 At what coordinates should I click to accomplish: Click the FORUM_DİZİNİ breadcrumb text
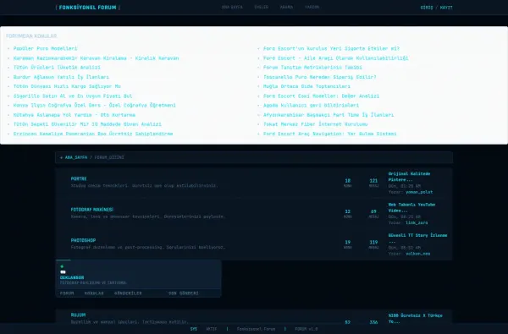(109, 157)
